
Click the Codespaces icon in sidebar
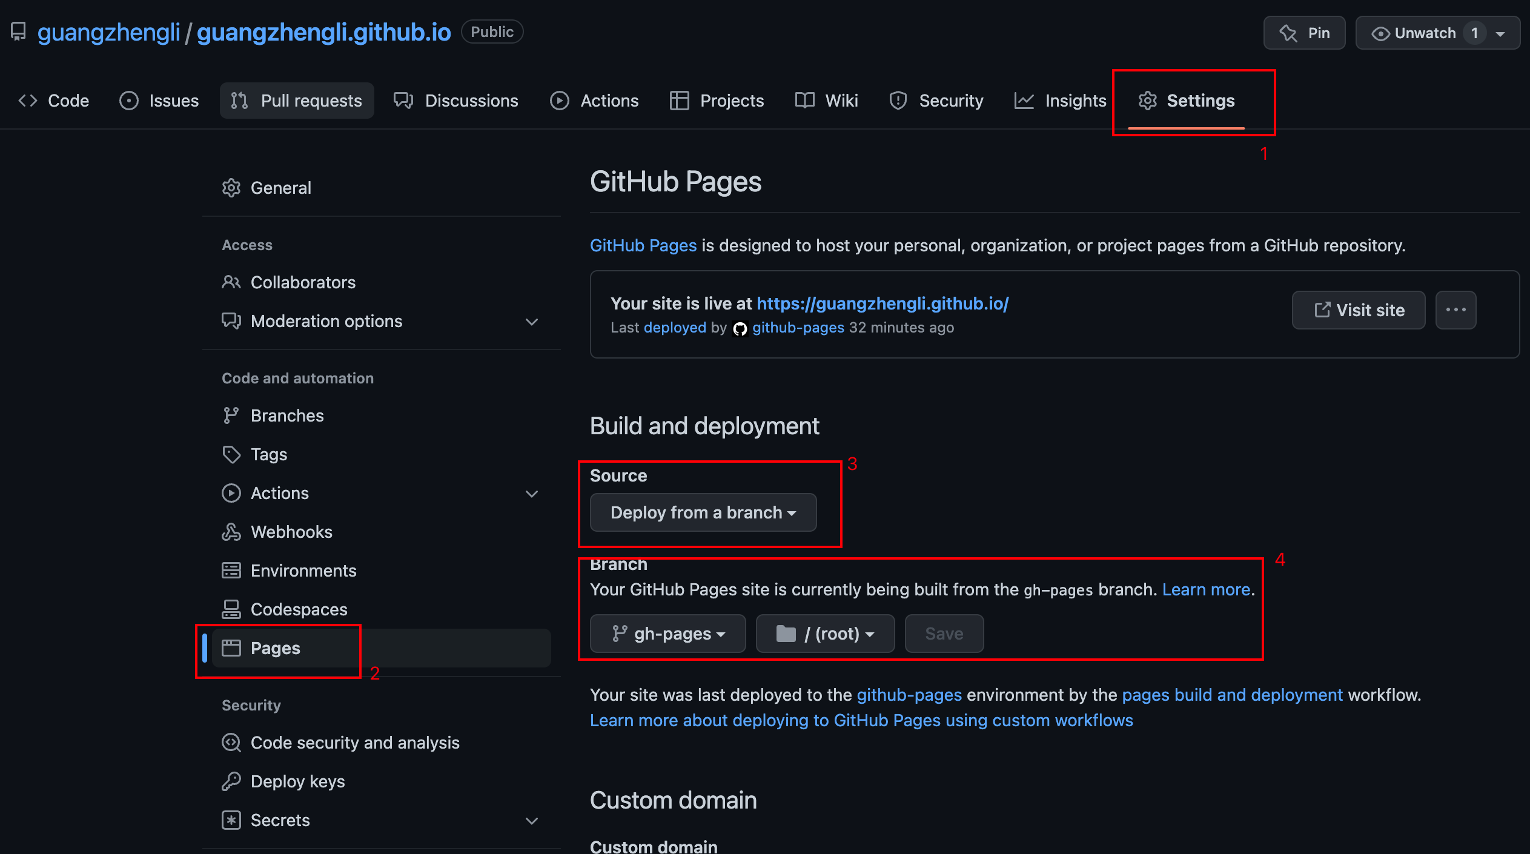[231, 609]
